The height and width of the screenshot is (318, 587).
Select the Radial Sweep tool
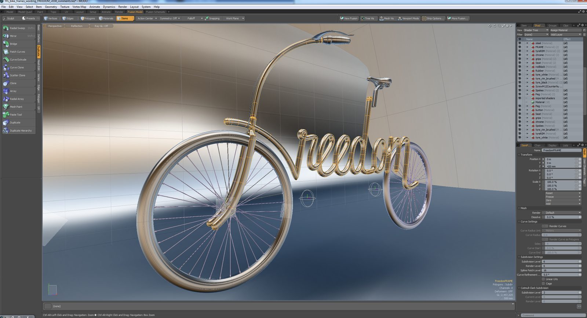(19, 28)
